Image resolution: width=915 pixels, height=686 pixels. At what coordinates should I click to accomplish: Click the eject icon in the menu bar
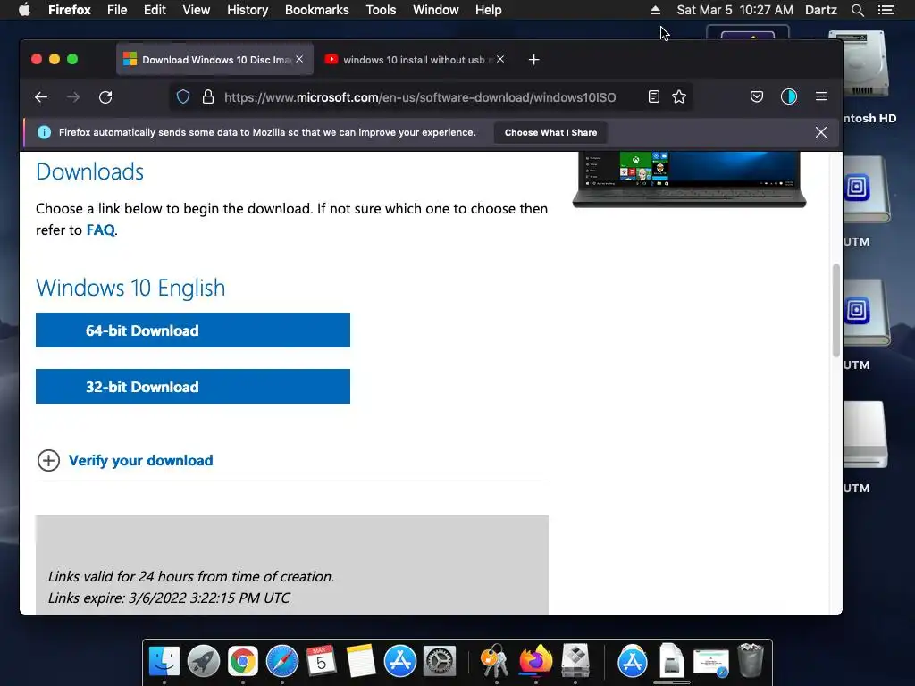pyautogui.click(x=655, y=10)
